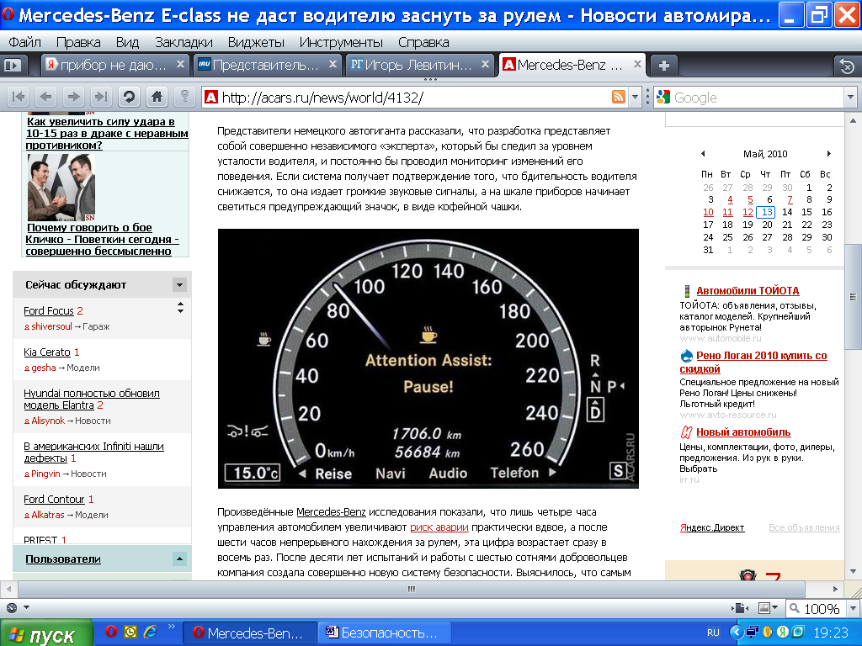This screenshot has height=646, width=862.
Task: Expand the 'Пользователи' section
Action: [179, 559]
